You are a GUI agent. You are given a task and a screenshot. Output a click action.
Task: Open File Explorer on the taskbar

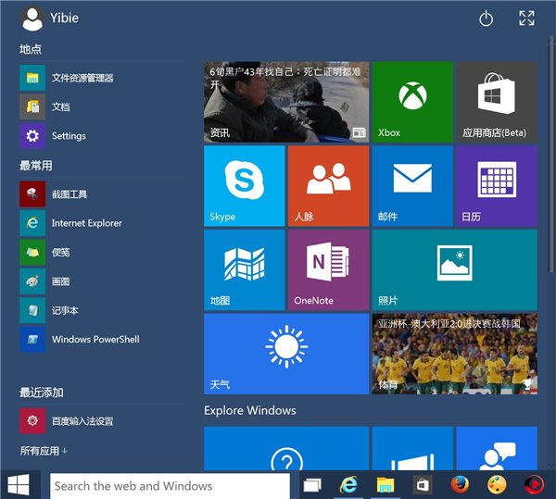(385, 485)
